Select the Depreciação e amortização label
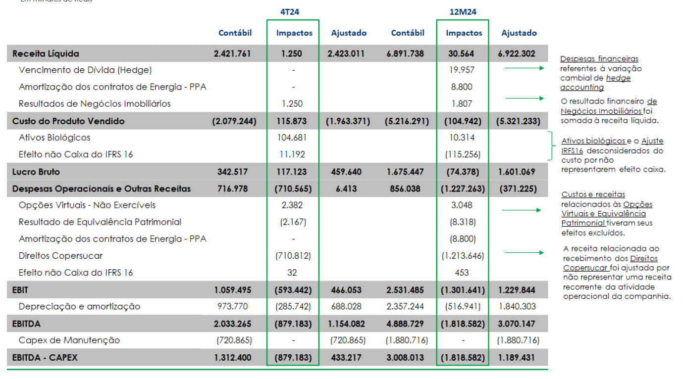Screen dimensions: 683x379 coord(79,307)
